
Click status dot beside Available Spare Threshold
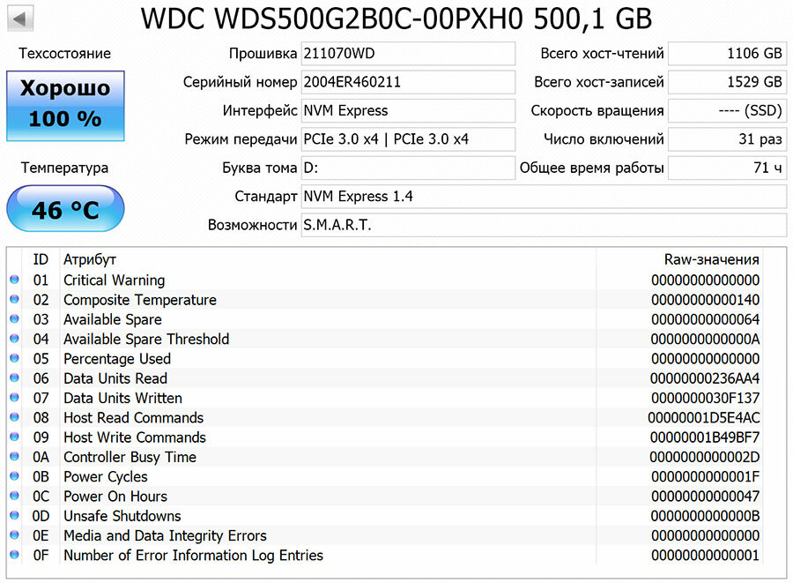coord(14,340)
